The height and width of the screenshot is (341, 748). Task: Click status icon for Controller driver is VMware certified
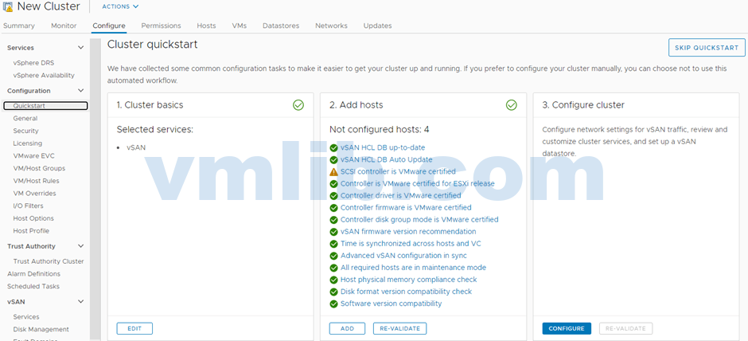pyautogui.click(x=333, y=196)
